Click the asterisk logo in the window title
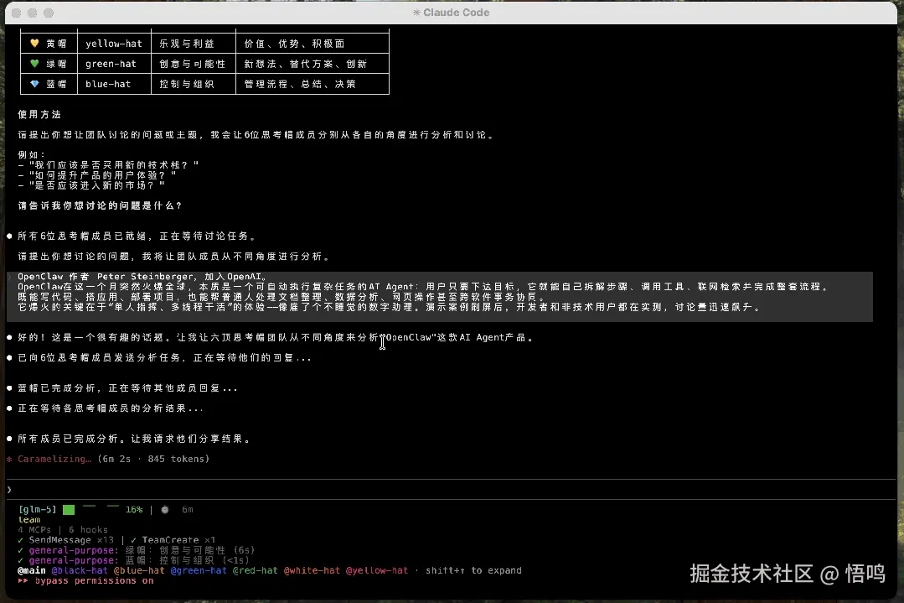This screenshot has height=603, width=904. (416, 12)
